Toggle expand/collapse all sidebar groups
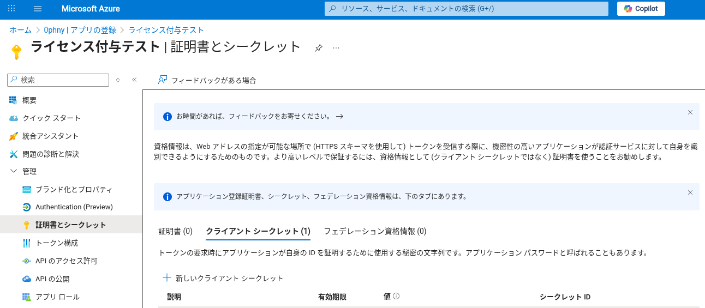Image resolution: width=705 pixels, height=308 pixels. tap(117, 80)
